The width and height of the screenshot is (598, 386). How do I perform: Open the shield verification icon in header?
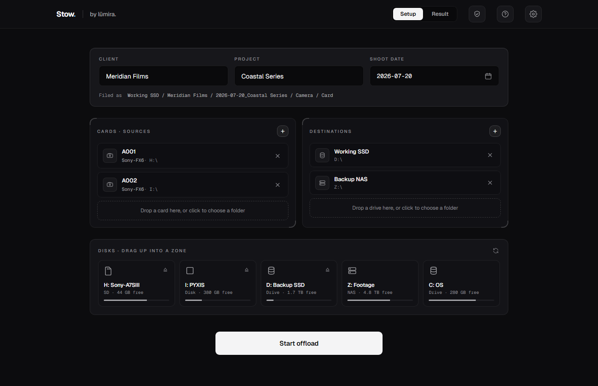pos(477,14)
